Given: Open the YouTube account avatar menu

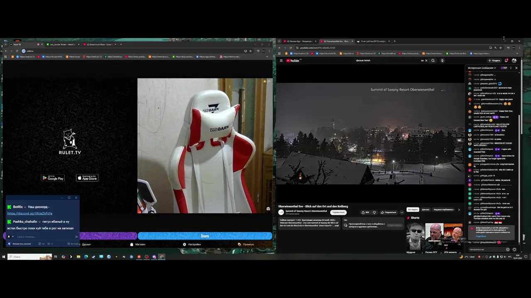Looking at the screenshot, I should [514, 60].
